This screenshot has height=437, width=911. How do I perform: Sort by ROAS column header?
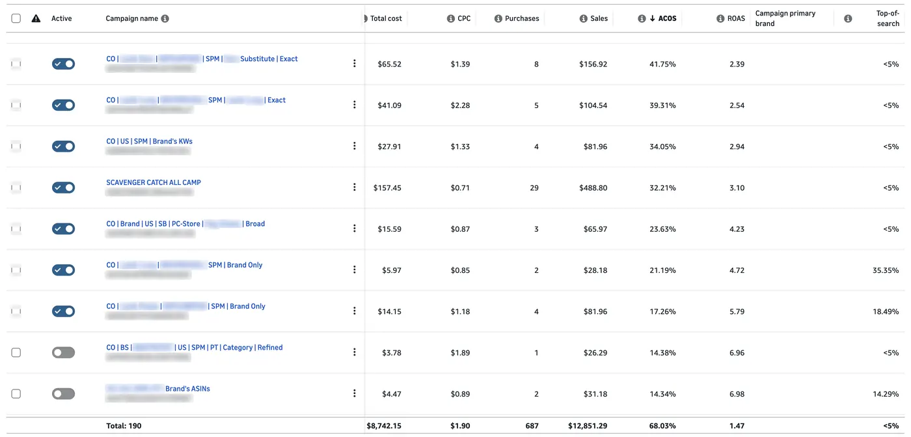tap(736, 18)
